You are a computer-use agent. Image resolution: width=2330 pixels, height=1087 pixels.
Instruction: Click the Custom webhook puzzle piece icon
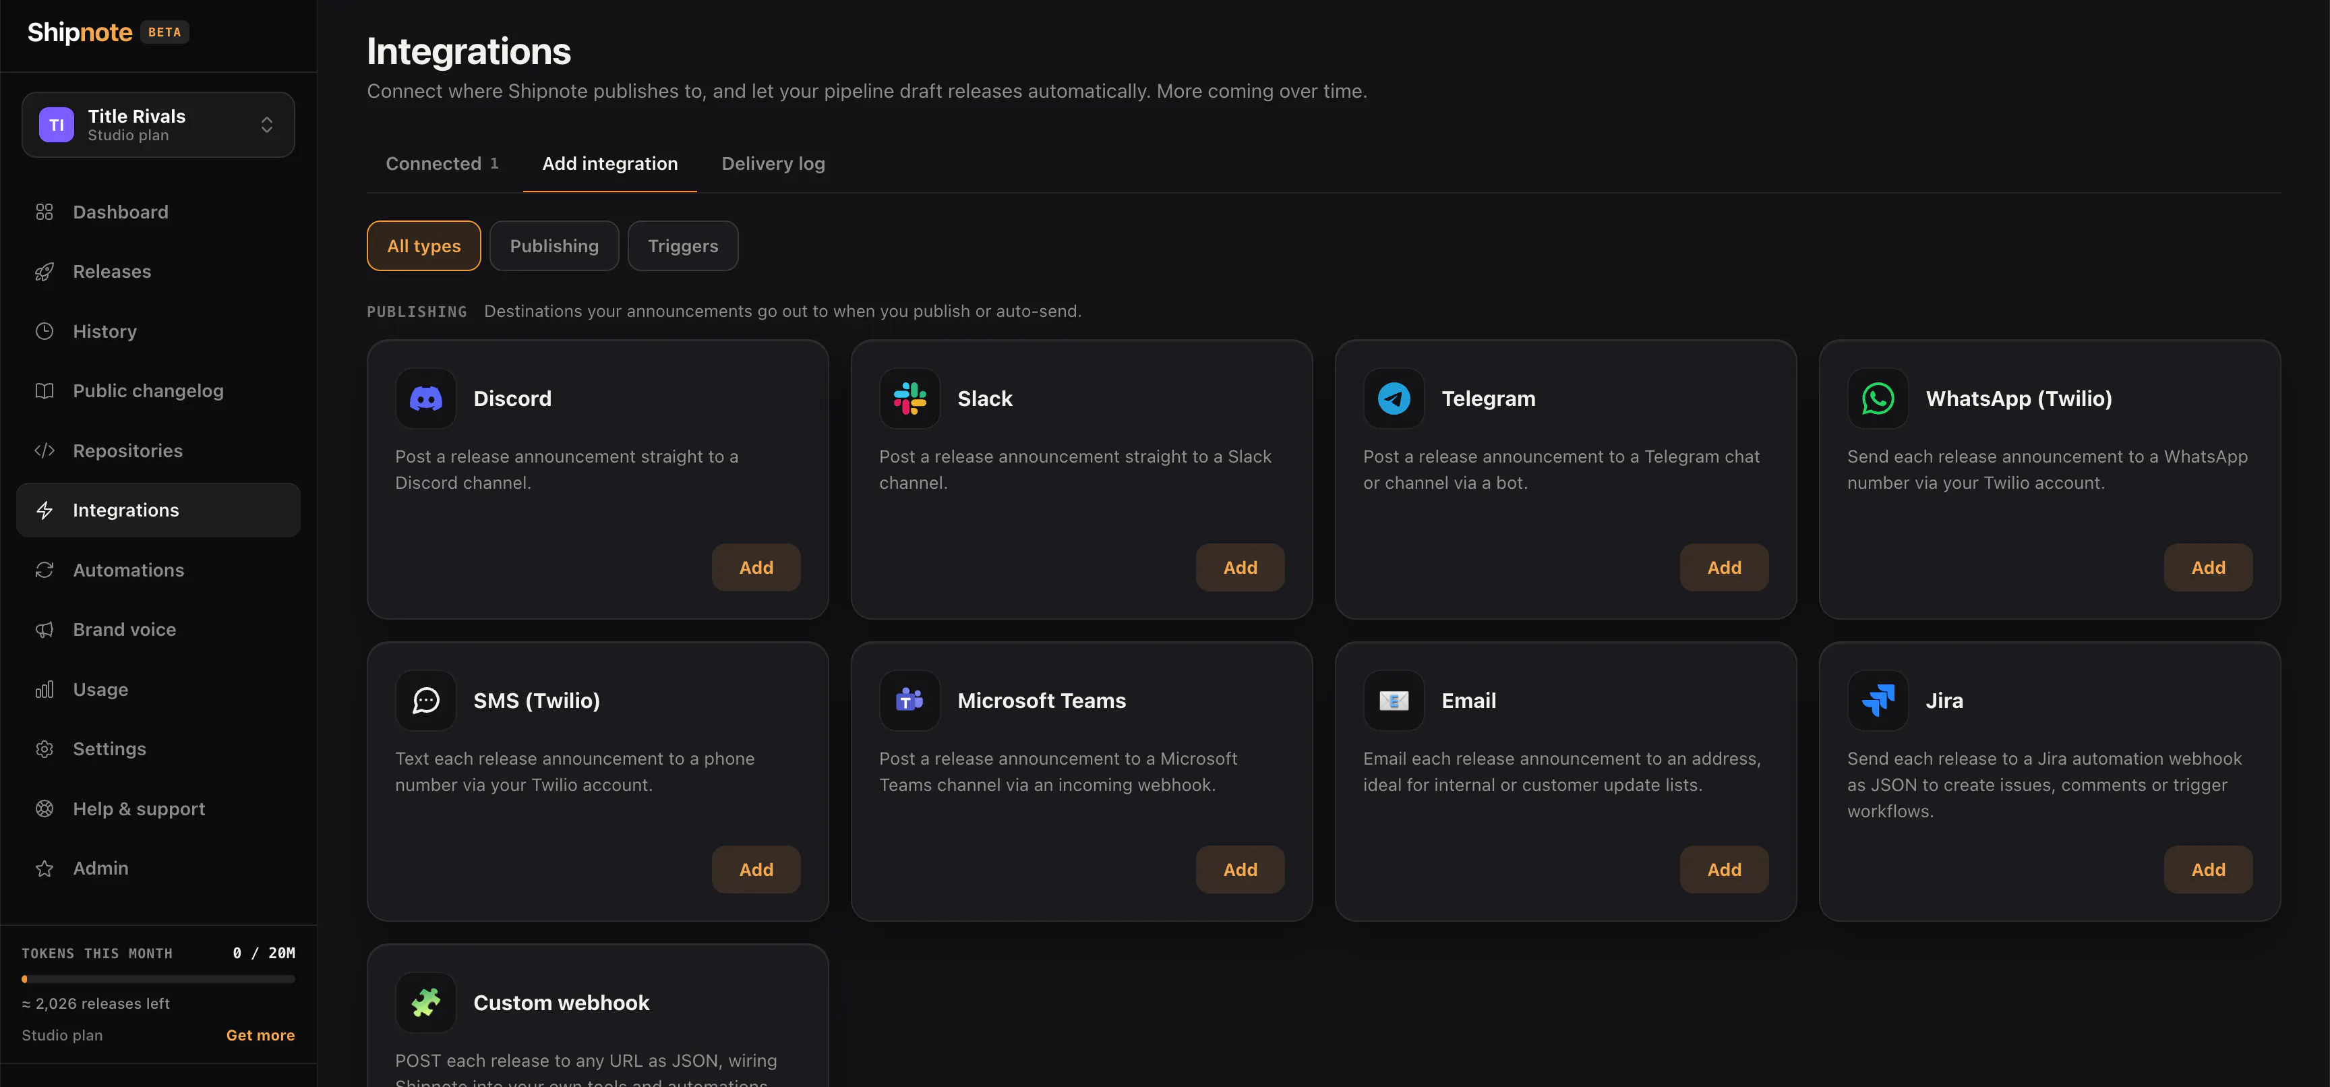click(426, 1002)
